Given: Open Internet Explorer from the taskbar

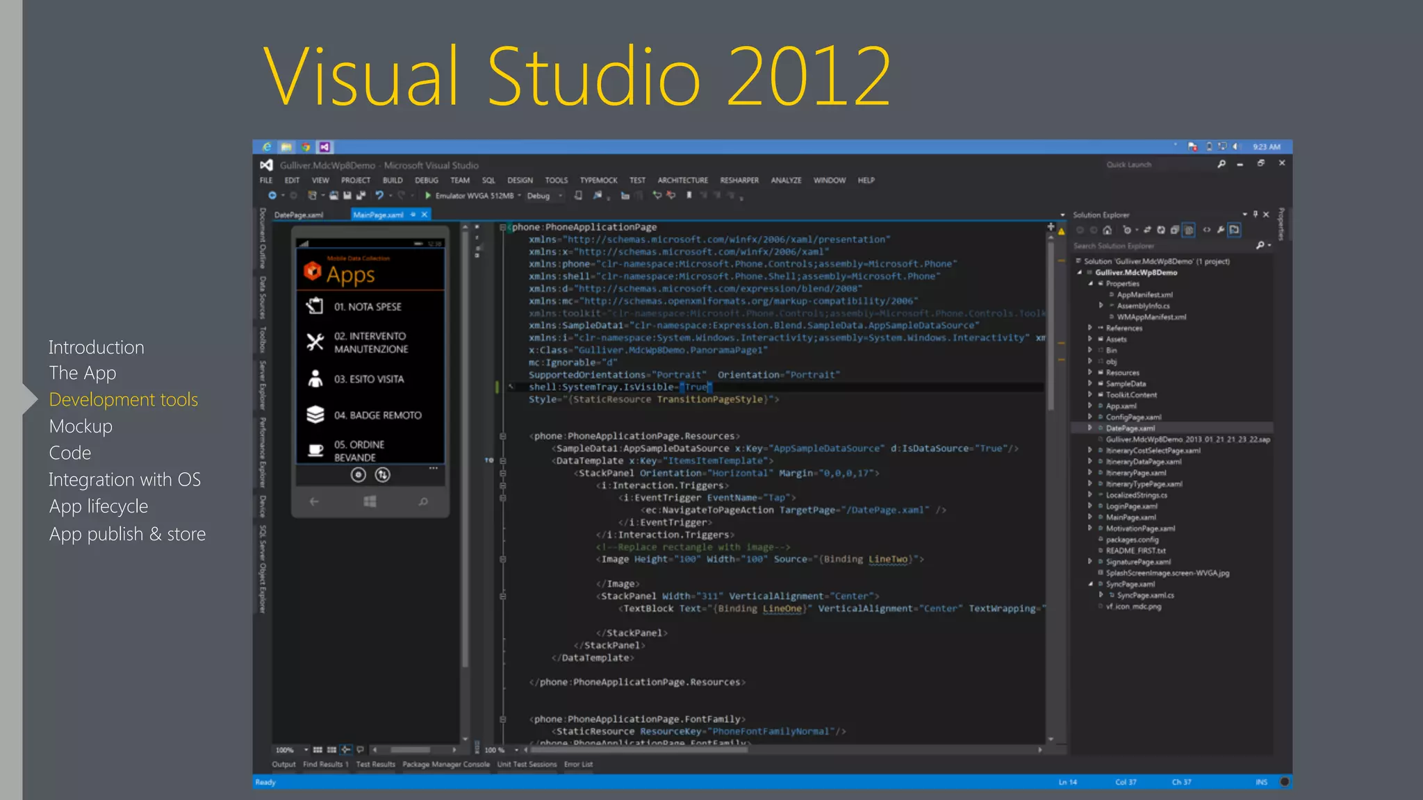Looking at the screenshot, I should [267, 147].
